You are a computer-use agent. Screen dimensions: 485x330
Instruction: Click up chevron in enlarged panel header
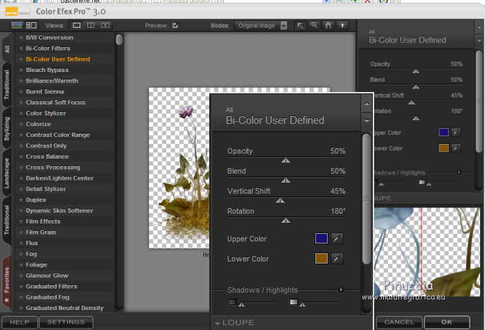click(367, 104)
